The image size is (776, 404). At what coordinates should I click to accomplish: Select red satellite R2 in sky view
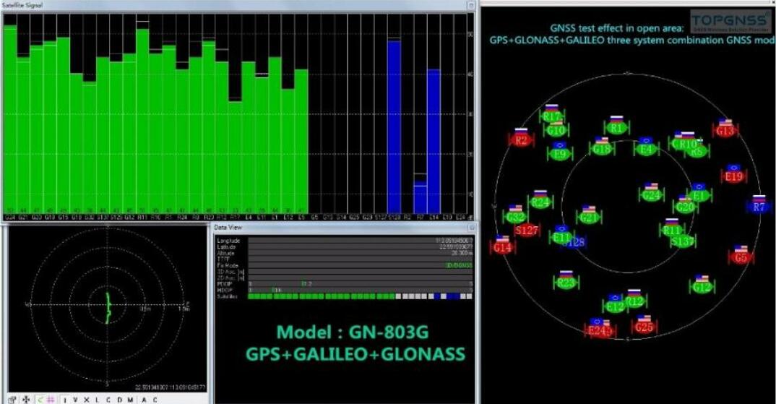point(521,140)
